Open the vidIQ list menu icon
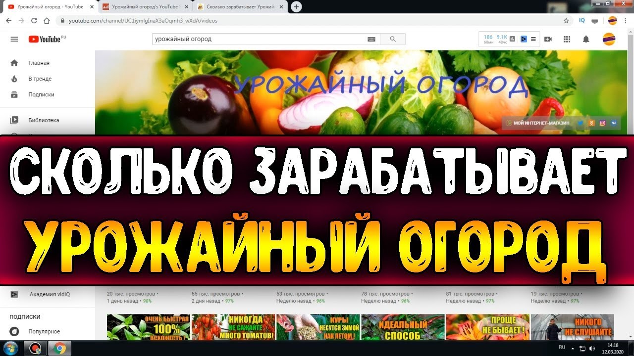 pyautogui.click(x=533, y=39)
